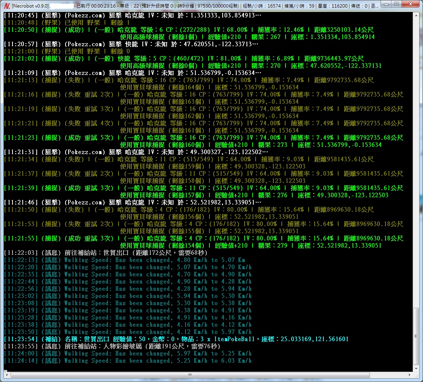Screen dimensions: 423x382
Task: Minimize the Necrobot console window
Action: tap(387, 4)
